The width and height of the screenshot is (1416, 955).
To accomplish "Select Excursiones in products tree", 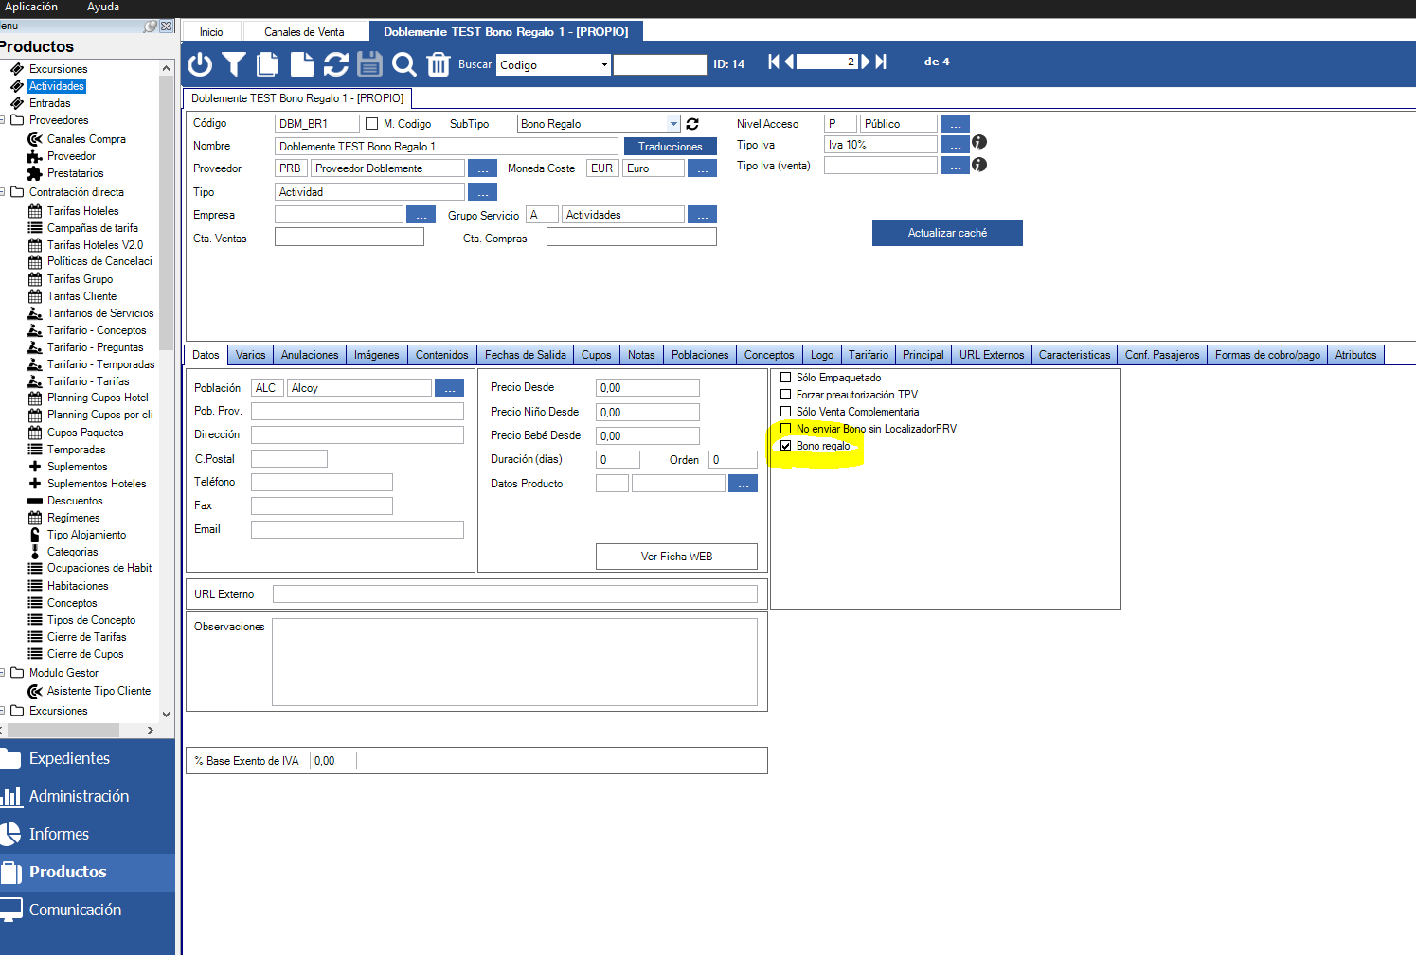I will (58, 69).
